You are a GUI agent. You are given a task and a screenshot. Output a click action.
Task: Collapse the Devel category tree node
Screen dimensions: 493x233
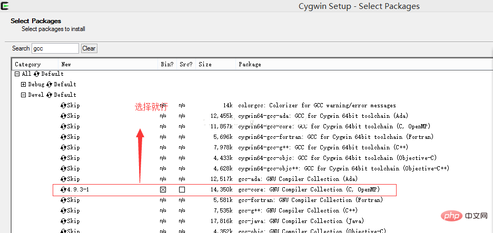coord(23,95)
